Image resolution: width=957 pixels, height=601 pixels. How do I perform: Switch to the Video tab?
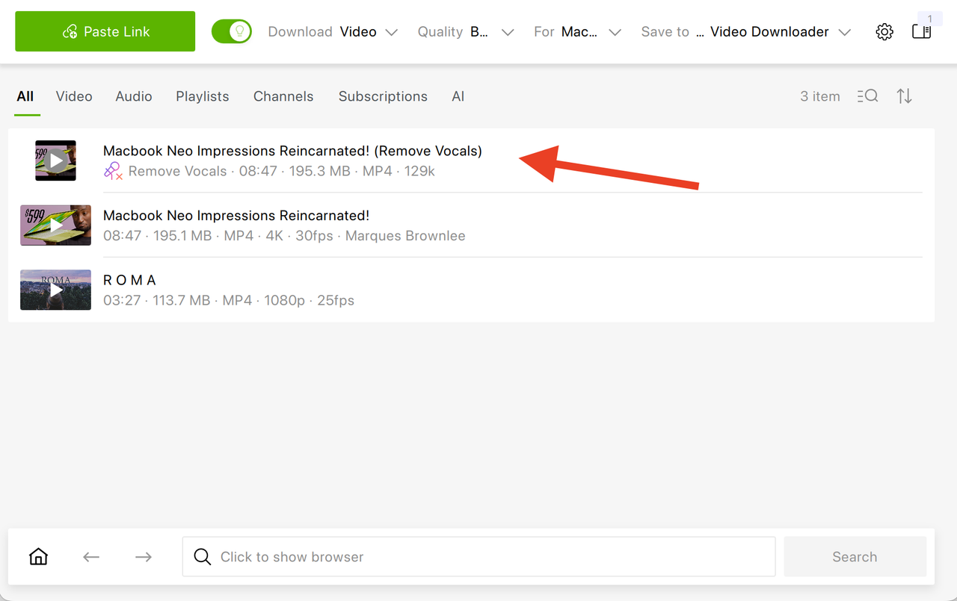[x=74, y=96]
